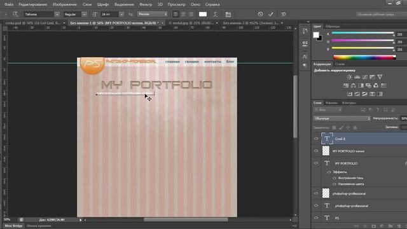Image resolution: width=407 pixels, height=229 pixels.
Task: Hide the rasterized photoshop-professional layer
Action: (316, 193)
